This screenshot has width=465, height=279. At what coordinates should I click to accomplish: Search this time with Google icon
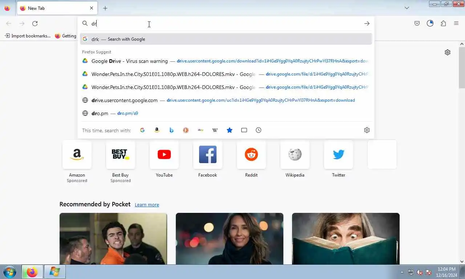coord(142,130)
